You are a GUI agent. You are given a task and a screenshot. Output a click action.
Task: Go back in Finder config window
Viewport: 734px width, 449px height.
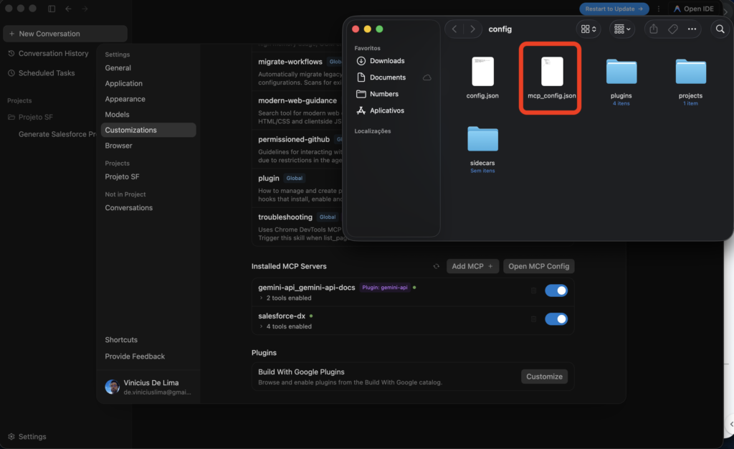pos(454,29)
